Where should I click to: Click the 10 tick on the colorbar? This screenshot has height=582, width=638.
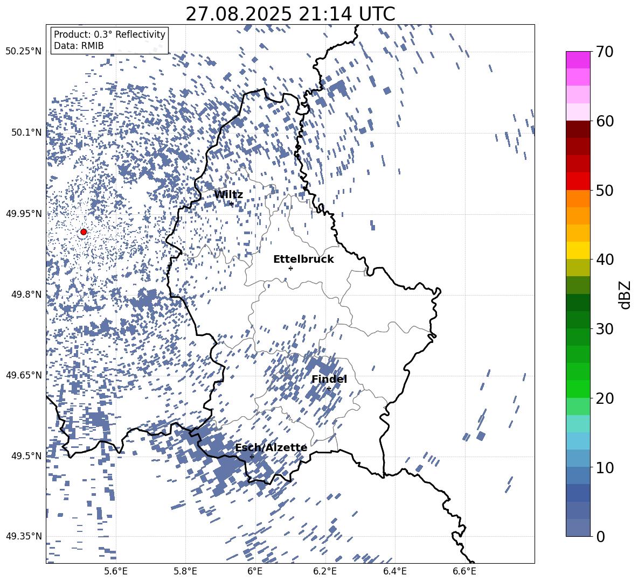click(605, 467)
